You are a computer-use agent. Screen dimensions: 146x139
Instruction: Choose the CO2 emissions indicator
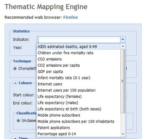click(x=78, y=59)
